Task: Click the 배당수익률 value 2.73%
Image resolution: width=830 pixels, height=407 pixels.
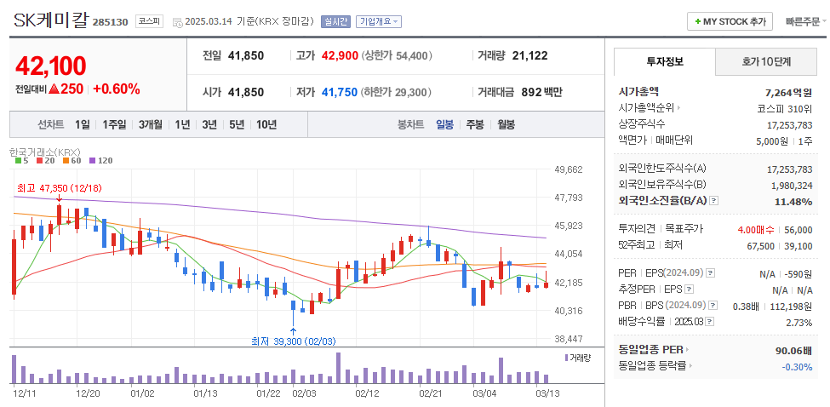Action: [x=799, y=323]
